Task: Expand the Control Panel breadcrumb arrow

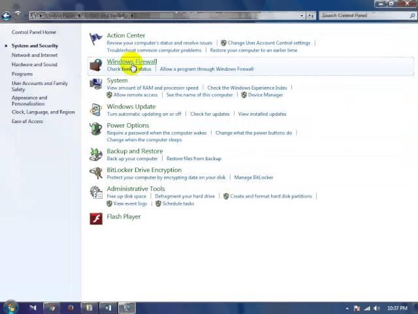Action: (80, 16)
